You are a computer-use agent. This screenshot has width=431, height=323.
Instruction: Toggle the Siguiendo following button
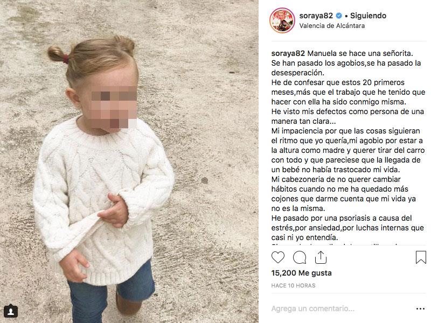click(x=368, y=16)
